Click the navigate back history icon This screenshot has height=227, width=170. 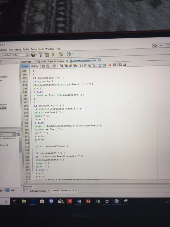point(48,66)
